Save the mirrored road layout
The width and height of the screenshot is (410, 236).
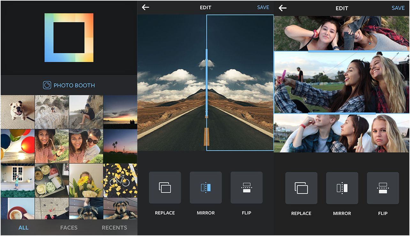pyautogui.click(x=262, y=7)
